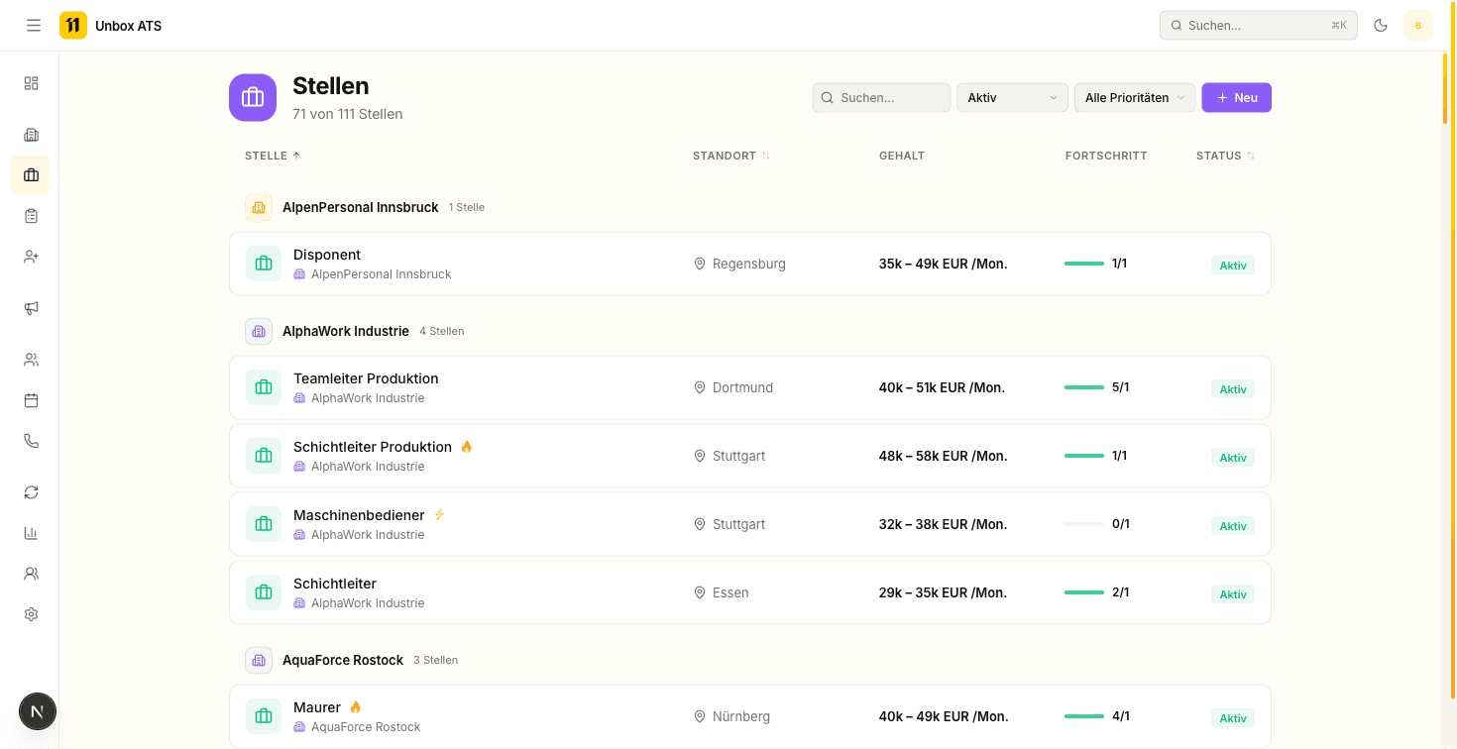Click the megaphone icon in sidebar
The height and width of the screenshot is (749, 1457).
coord(31,308)
